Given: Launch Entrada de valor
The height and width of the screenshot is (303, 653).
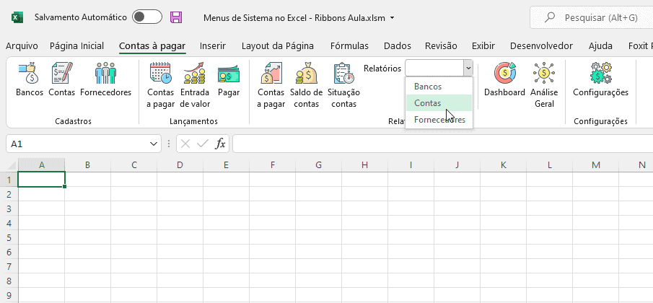Looking at the screenshot, I should point(195,74).
